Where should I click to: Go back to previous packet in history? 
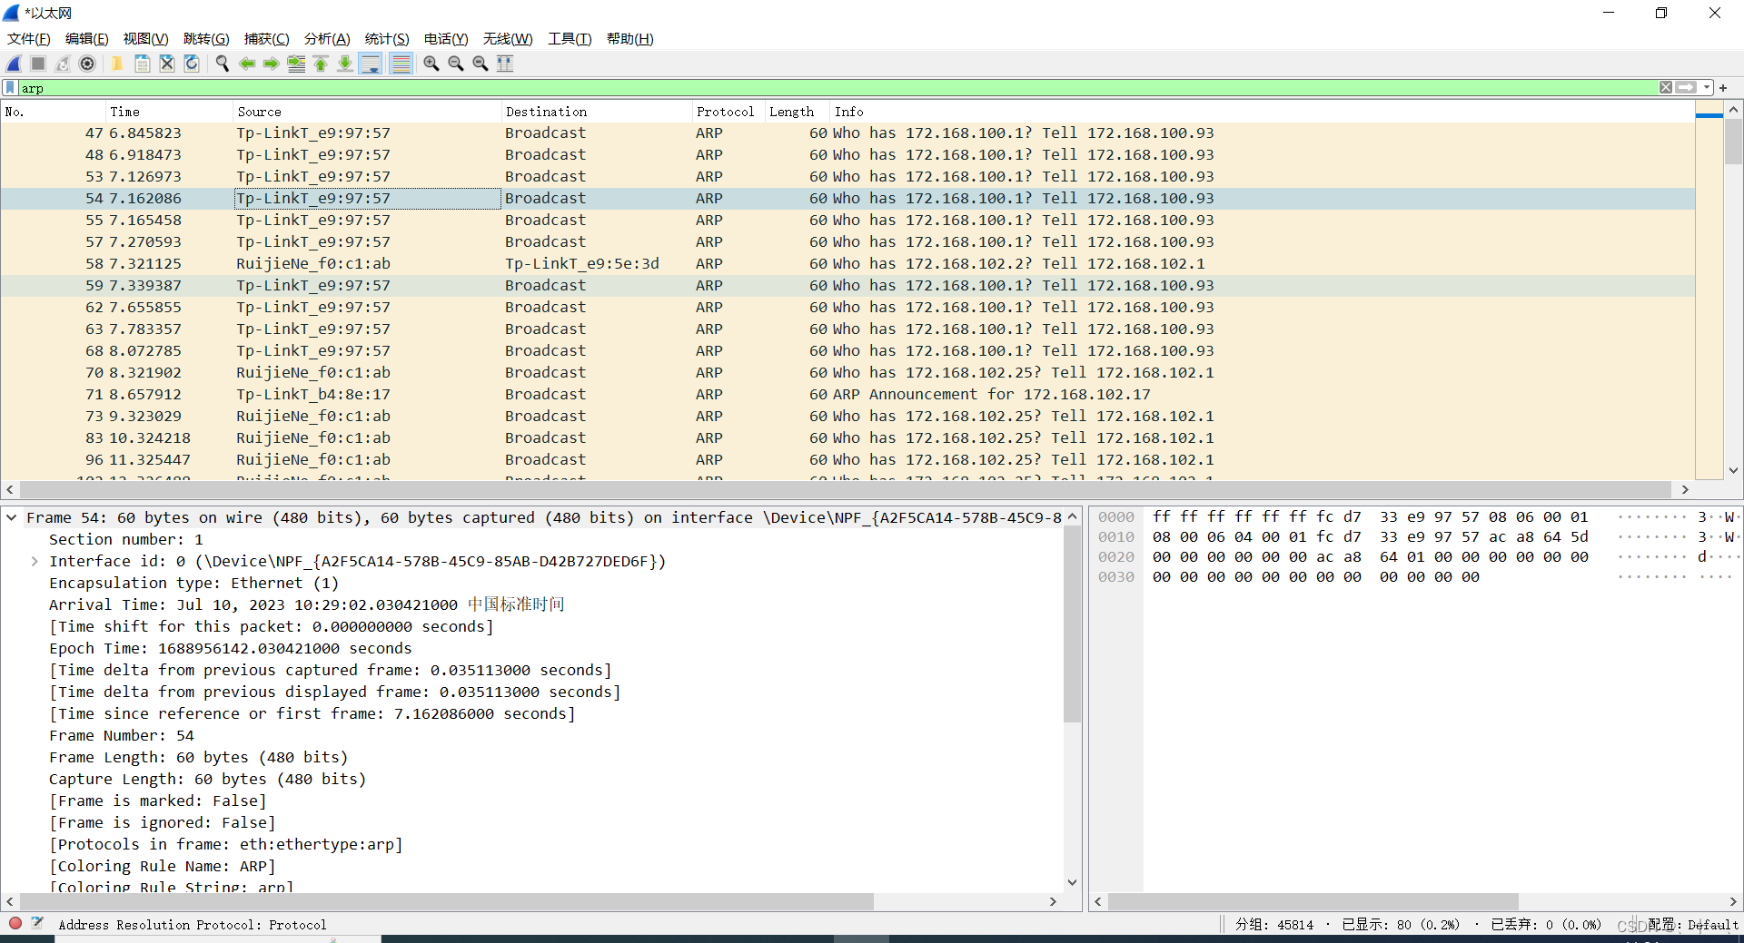[x=247, y=64]
